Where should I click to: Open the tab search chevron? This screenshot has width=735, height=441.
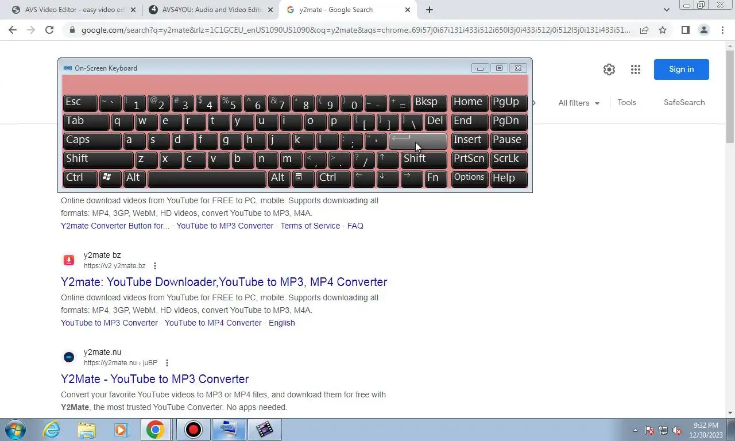tap(666, 10)
